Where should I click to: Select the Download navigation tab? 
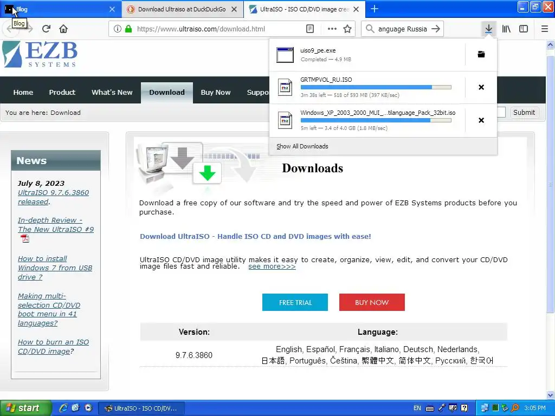[167, 92]
